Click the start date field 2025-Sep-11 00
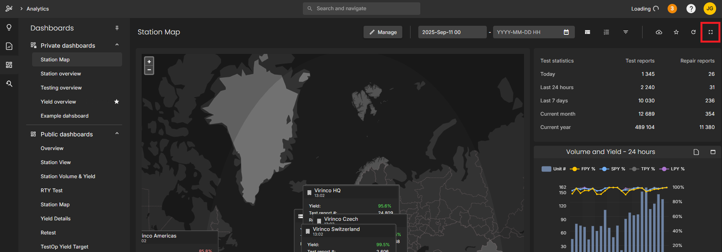The height and width of the screenshot is (252, 722). [452, 32]
